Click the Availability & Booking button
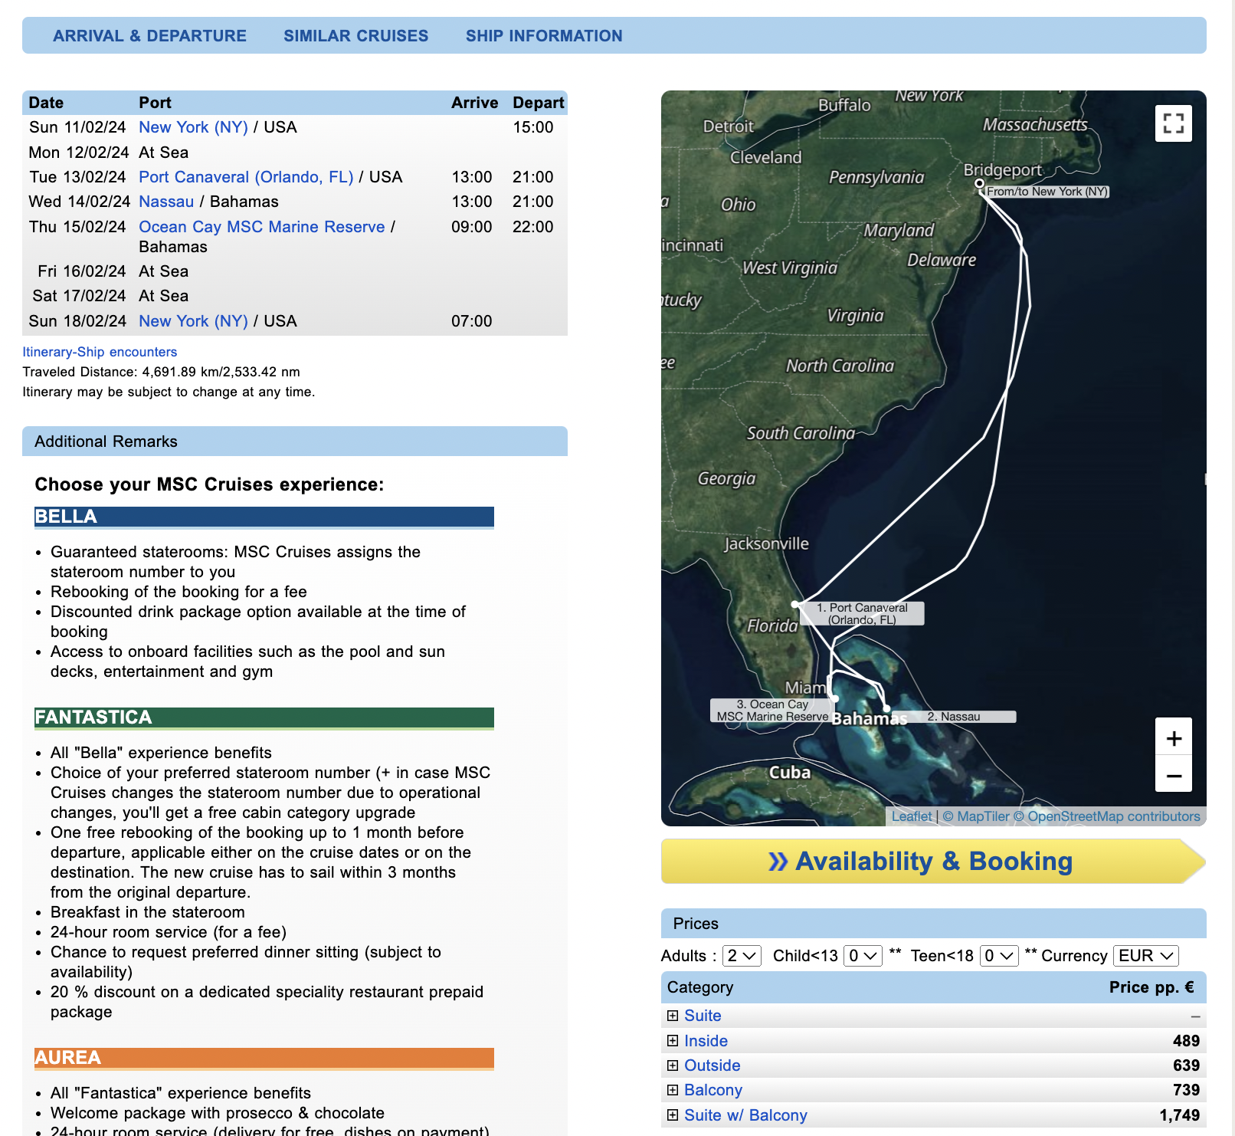Viewport: 1235px width, 1136px height. pyautogui.click(x=933, y=861)
